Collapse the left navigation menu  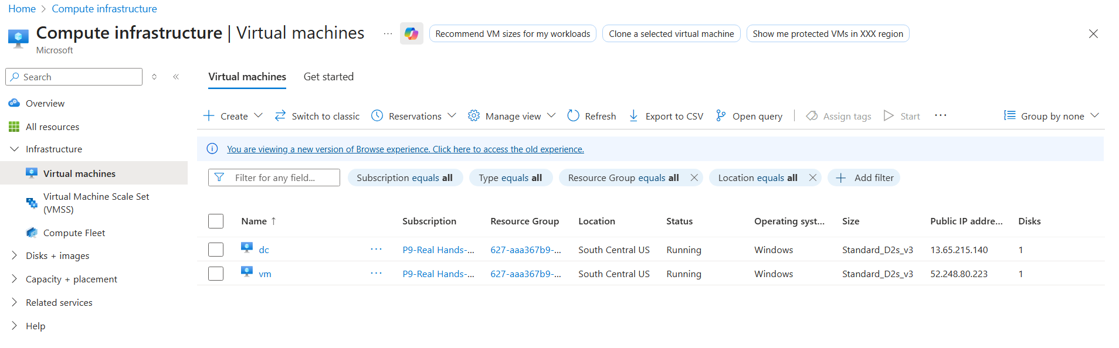coord(176,77)
